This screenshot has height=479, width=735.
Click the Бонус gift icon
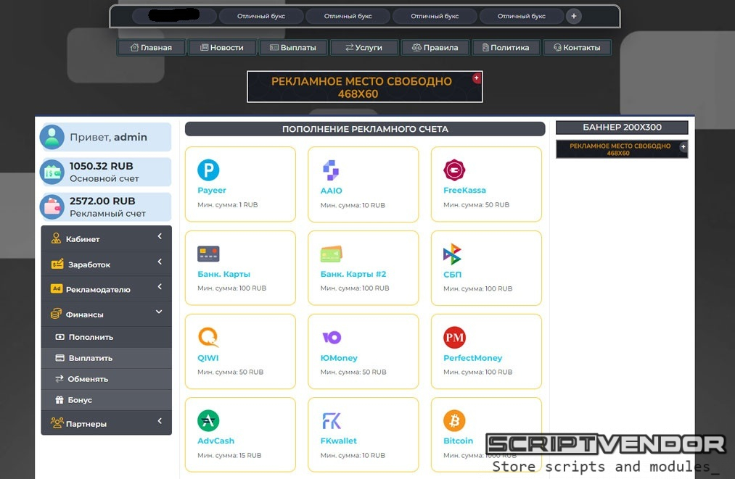59,400
